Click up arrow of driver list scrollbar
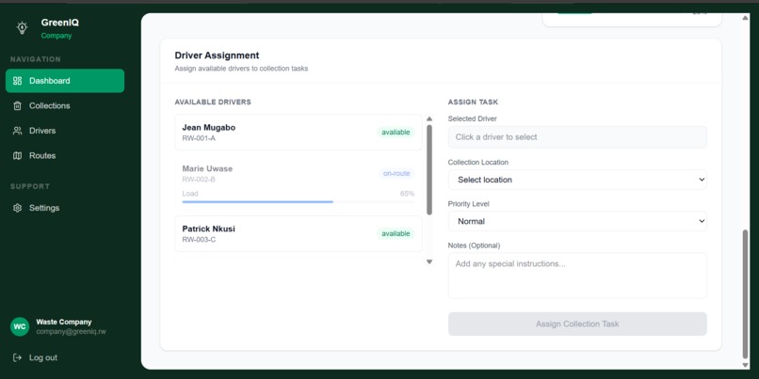 click(x=429, y=118)
